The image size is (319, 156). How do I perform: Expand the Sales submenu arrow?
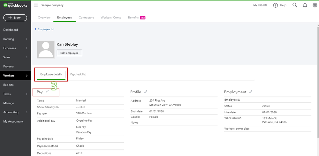[x=27, y=57]
